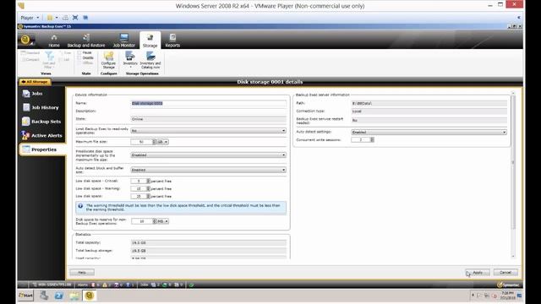
Task: Open Job History in the sidebar
Action: (41, 107)
